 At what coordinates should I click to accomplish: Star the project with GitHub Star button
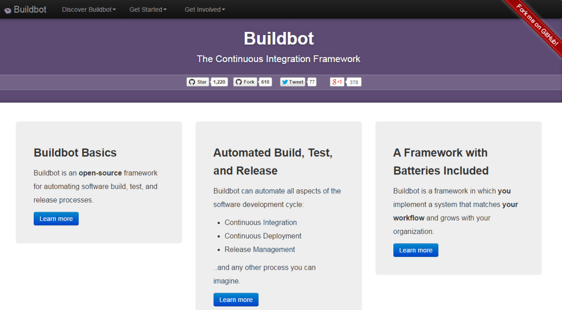coord(198,82)
